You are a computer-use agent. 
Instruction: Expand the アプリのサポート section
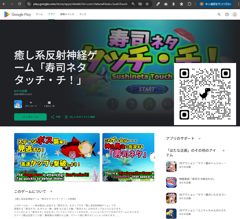pyautogui.click(x=199, y=139)
